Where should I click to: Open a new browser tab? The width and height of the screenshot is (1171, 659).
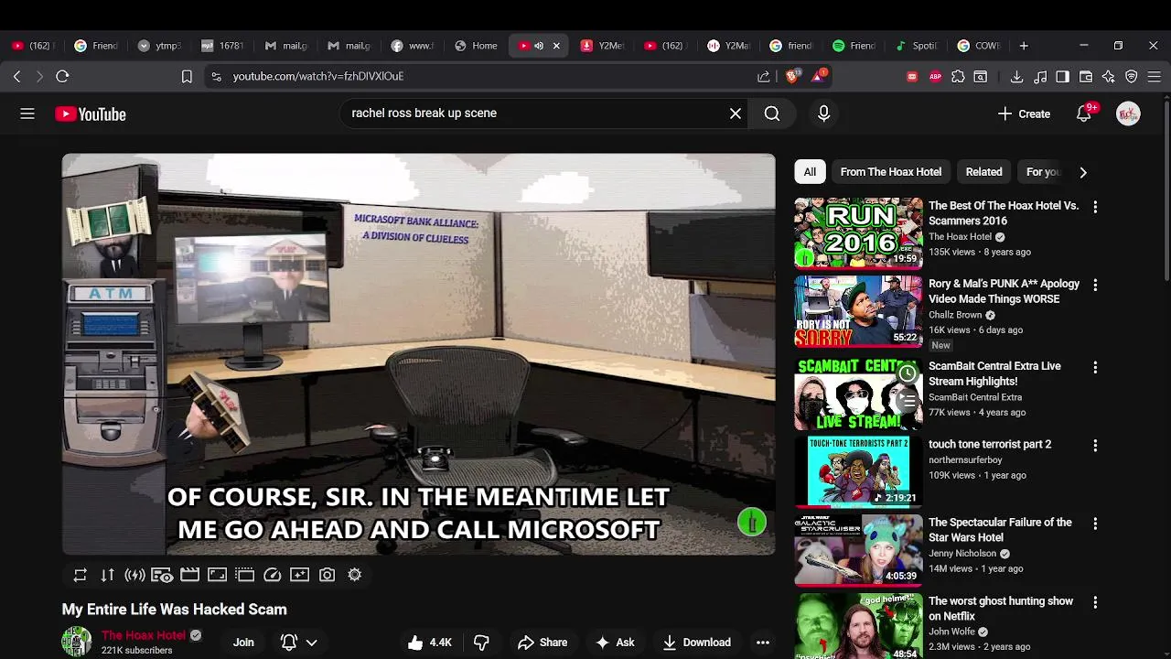[x=1024, y=46]
